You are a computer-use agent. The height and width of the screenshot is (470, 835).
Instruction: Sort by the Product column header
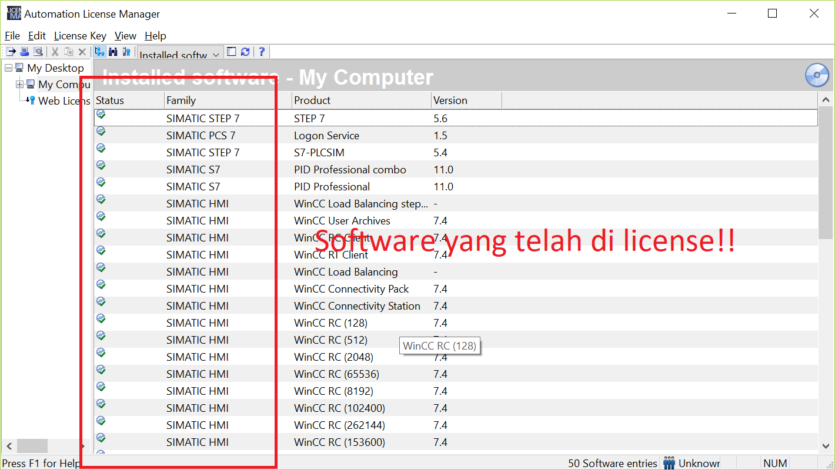(362, 100)
